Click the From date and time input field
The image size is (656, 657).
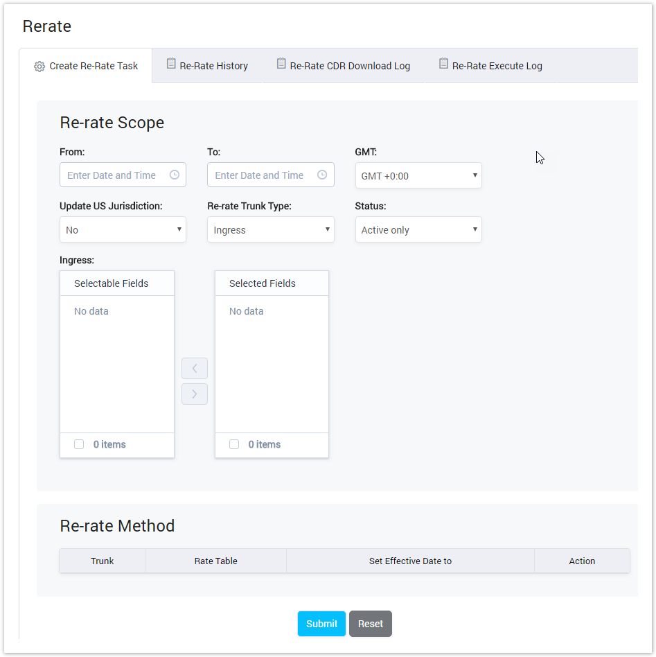(114, 175)
